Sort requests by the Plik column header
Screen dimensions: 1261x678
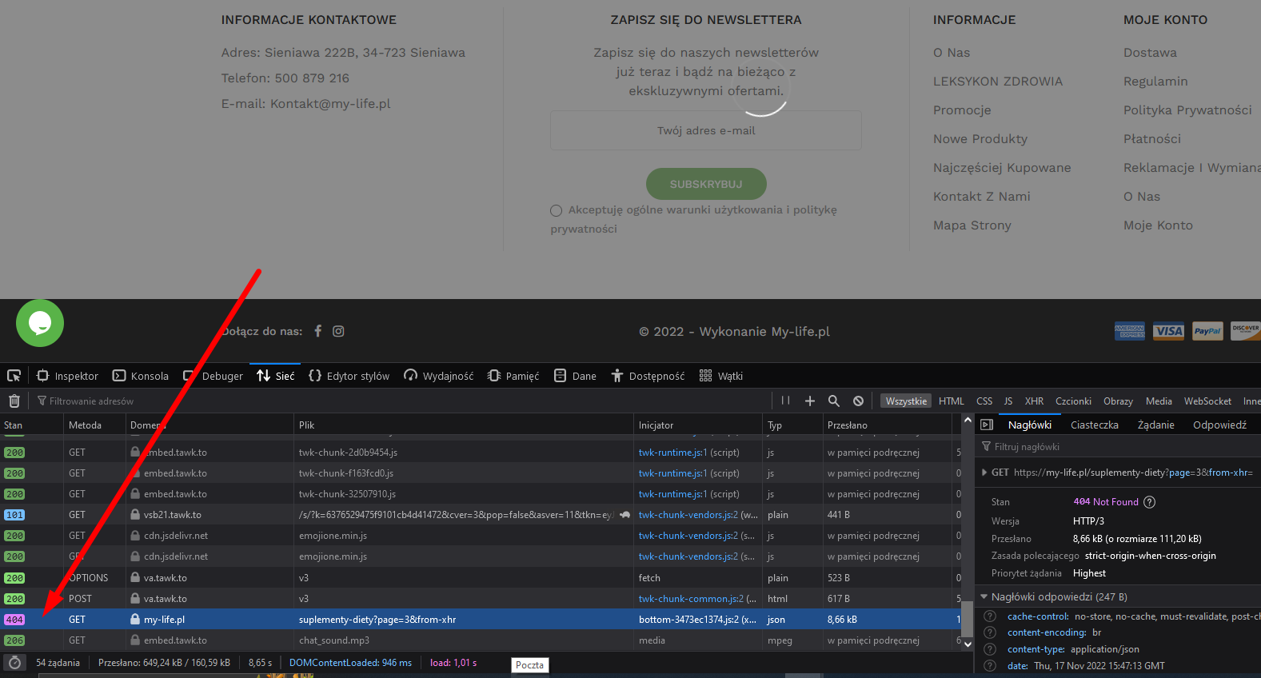click(x=464, y=425)
